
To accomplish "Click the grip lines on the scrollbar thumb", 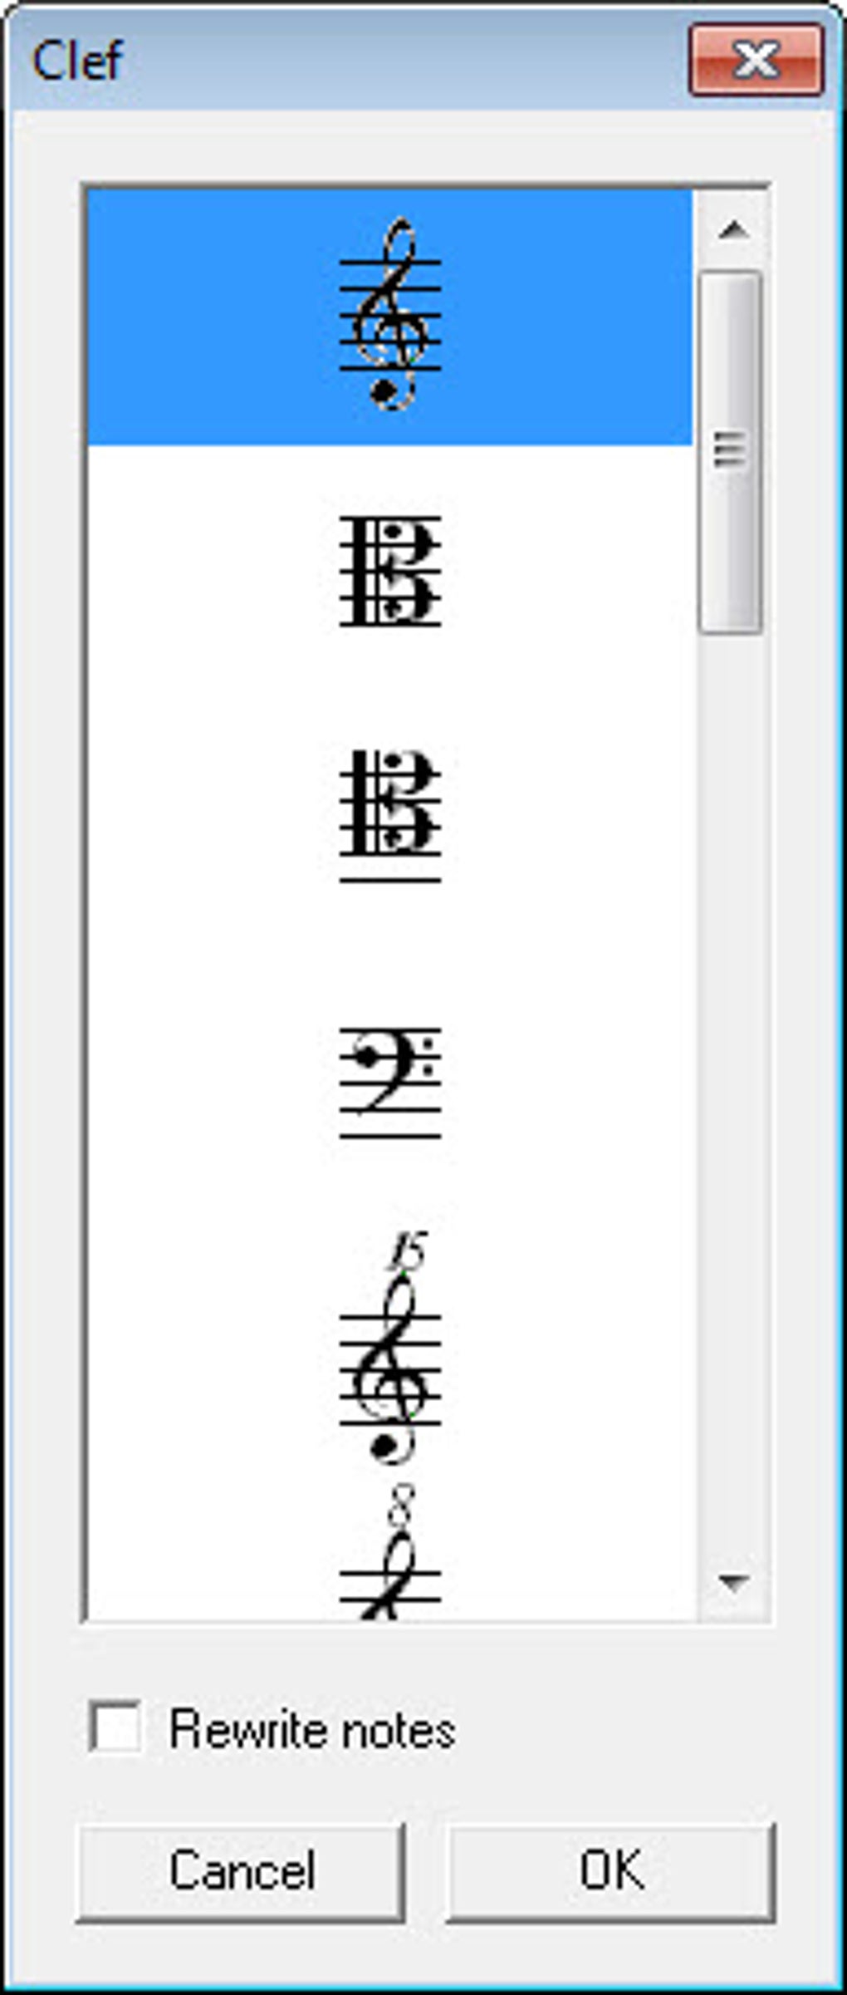I will [730, 450].
